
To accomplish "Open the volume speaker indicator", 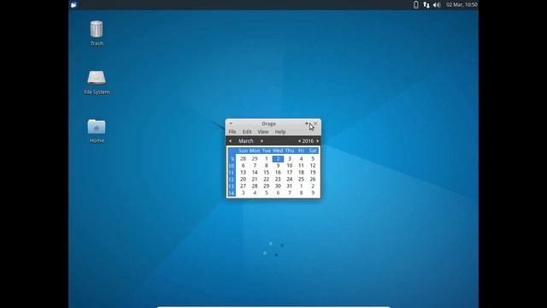I will (437, 4).
